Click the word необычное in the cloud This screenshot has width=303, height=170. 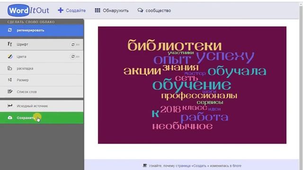pos(182,127)
